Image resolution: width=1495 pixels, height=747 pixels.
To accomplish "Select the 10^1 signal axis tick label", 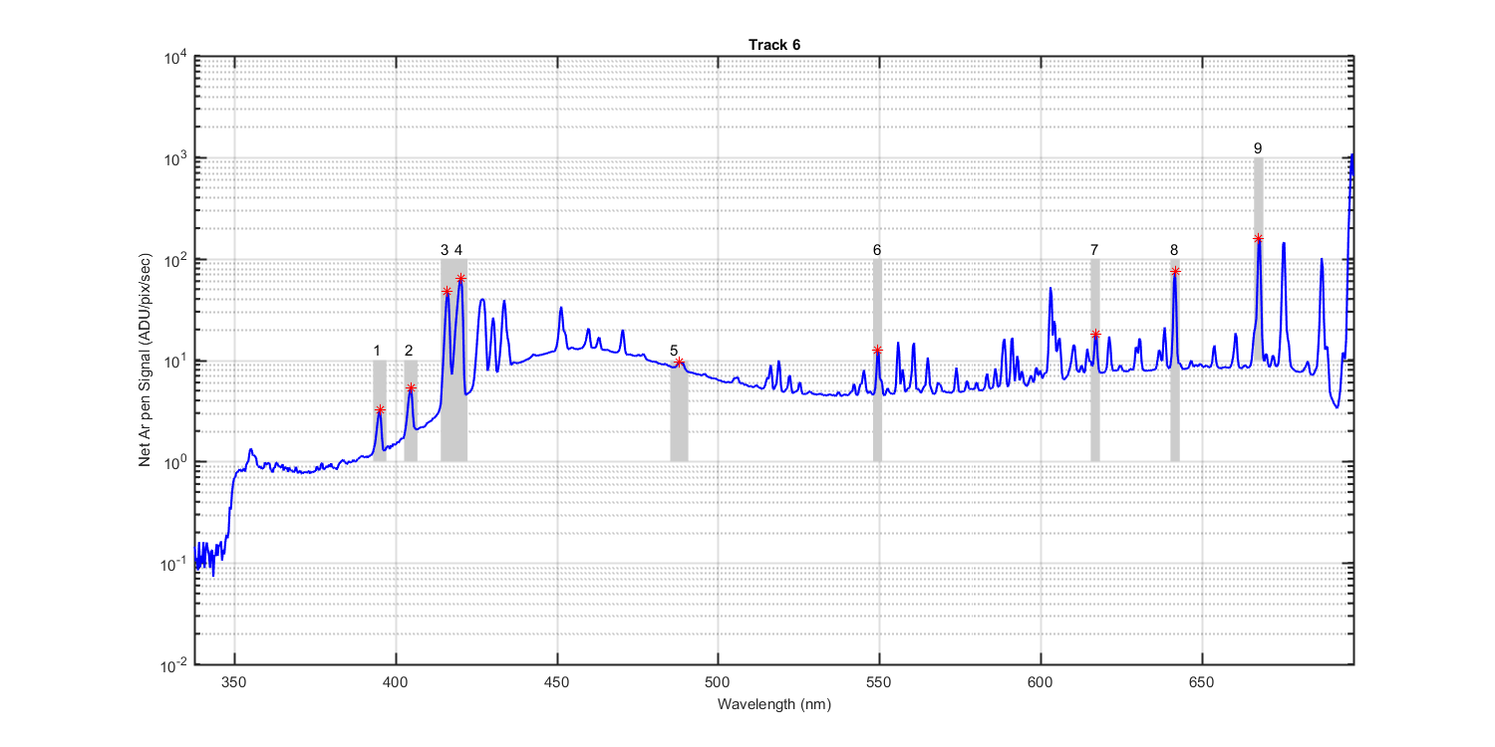I will (177, 361).
